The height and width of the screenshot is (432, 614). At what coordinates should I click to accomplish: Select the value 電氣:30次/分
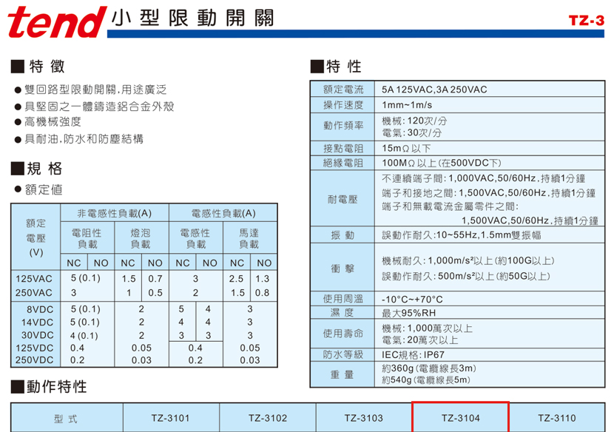pyautogui.click(x=411, y=132)
